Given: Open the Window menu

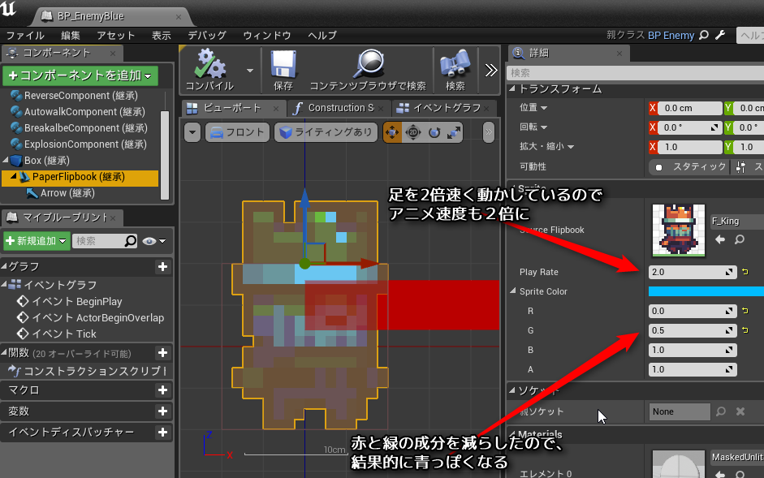Looking at the screenshot, I should [267, 36].
